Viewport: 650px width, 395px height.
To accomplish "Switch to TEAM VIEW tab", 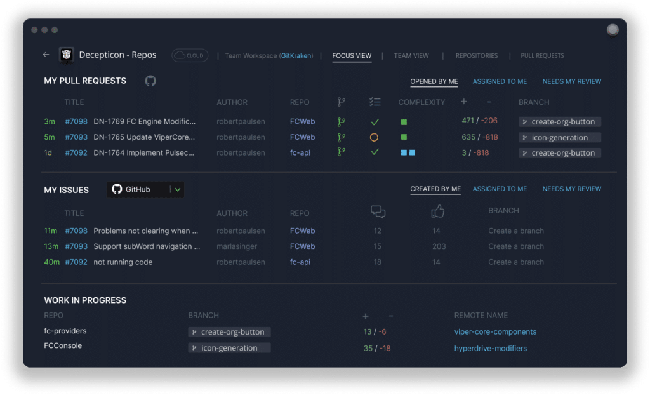I will [411, 56].
